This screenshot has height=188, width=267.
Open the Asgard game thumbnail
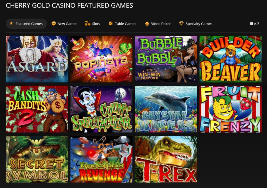(37, 59)
